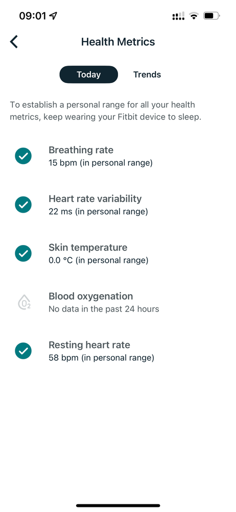
Task: Tap Breathing rate green checkmark icon
Action: 23,156
